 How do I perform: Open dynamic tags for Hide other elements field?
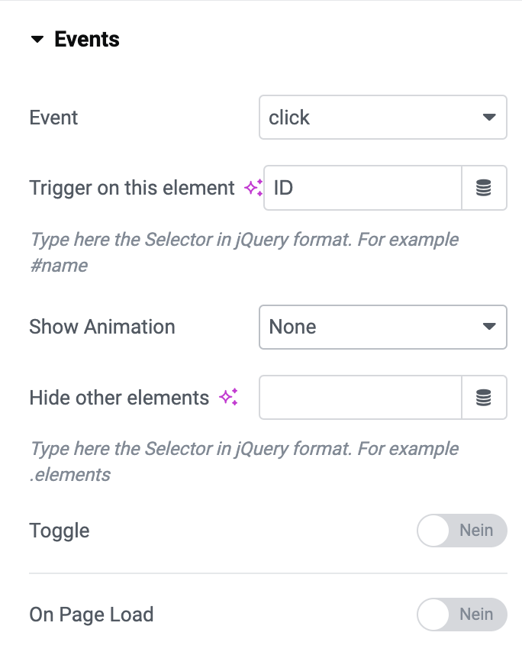pyautogui.click(x=484, y=397)
